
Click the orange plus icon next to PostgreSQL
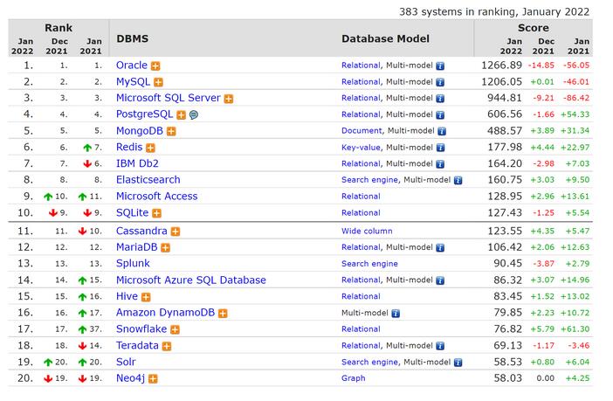(x=181, y=115)
